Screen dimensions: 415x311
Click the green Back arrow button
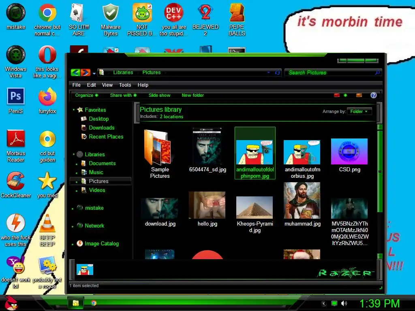coord(75,72)
